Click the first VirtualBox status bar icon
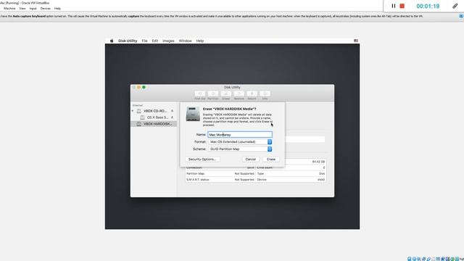 click(x=409, y=259)
